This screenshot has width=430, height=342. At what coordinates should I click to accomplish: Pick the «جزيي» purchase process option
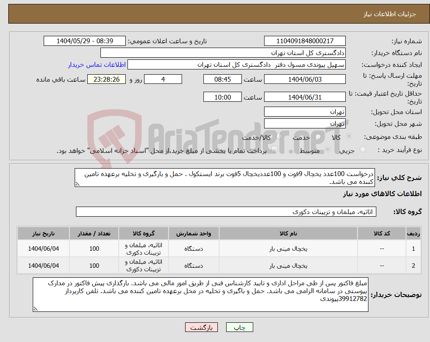[362, 149]
